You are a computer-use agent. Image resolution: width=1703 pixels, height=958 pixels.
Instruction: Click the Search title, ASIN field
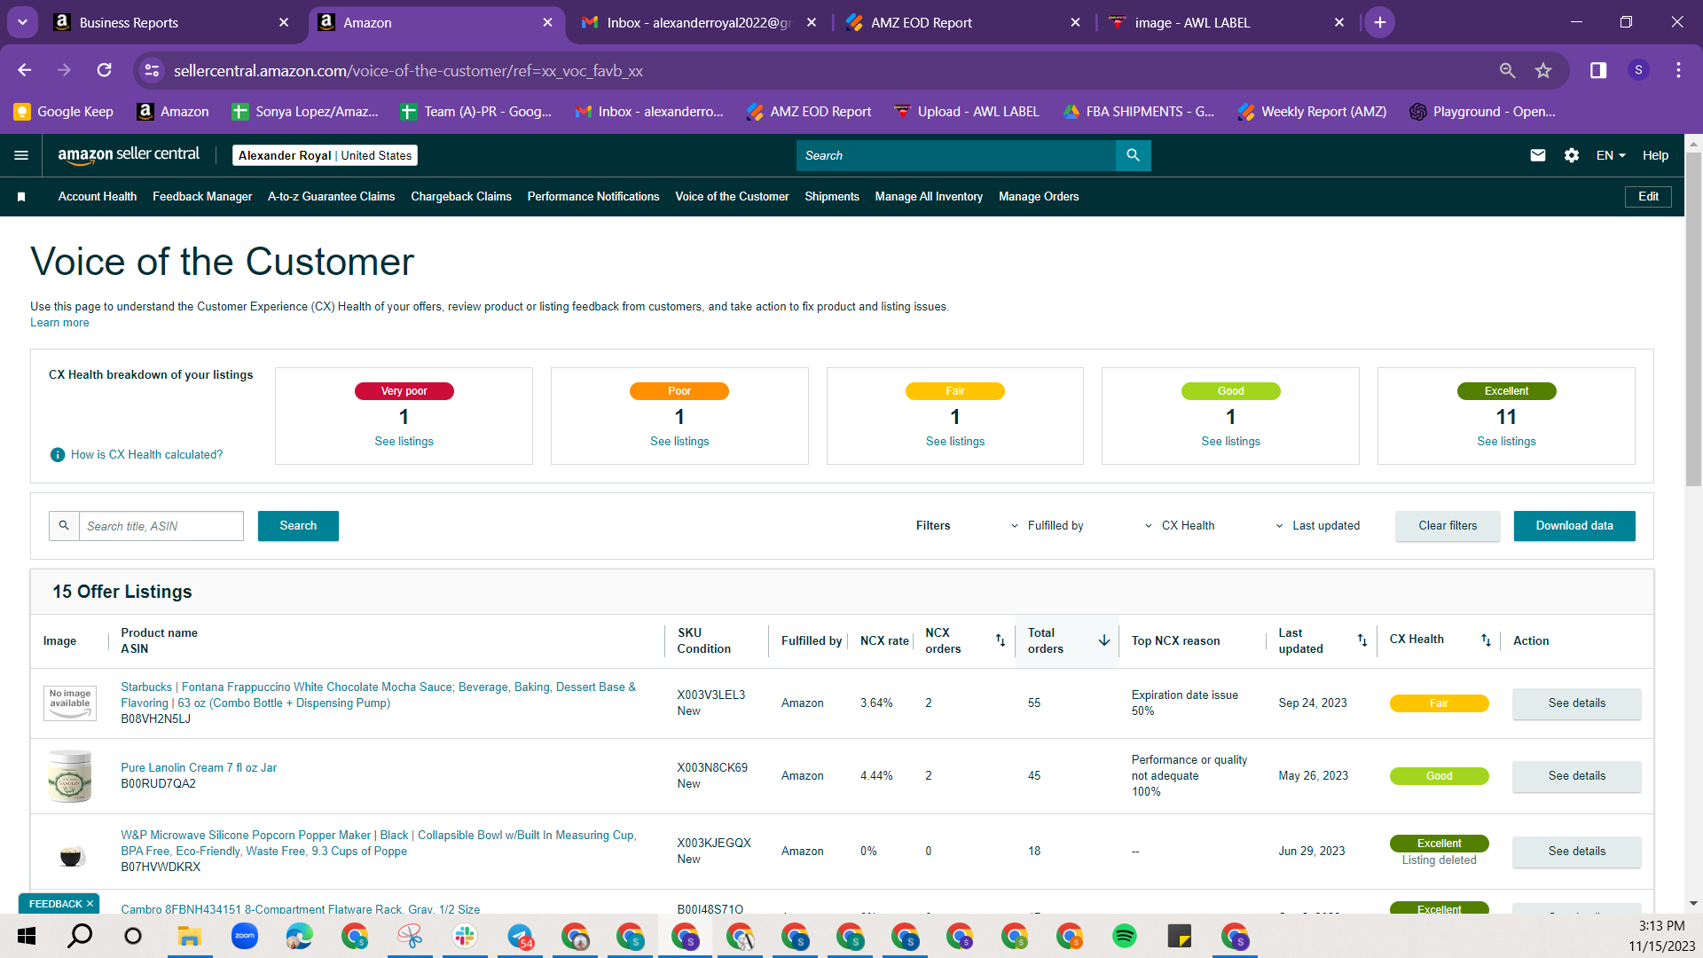pos(161,526)
